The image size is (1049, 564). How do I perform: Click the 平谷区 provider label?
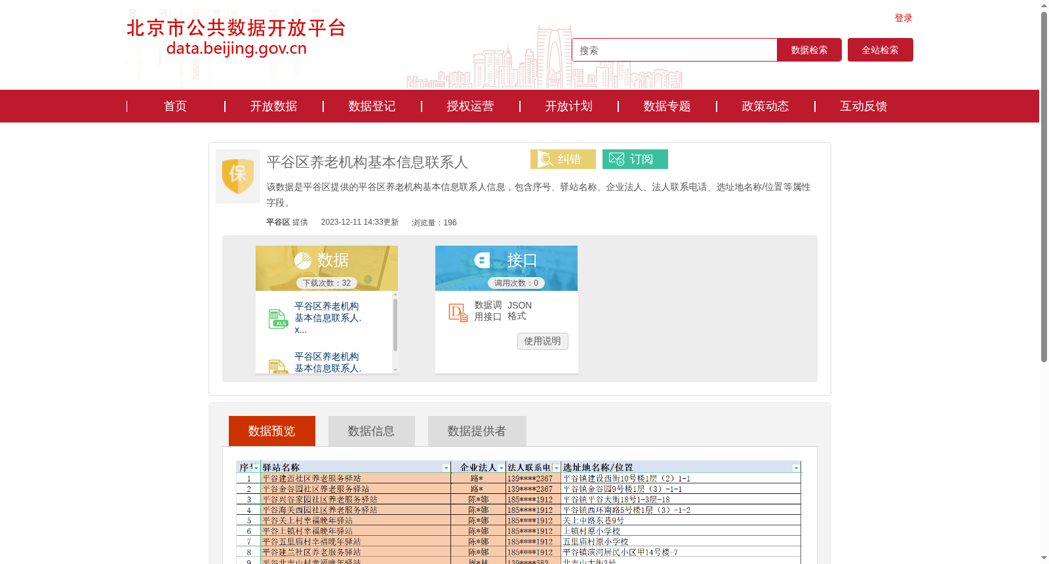pos(278,223)
